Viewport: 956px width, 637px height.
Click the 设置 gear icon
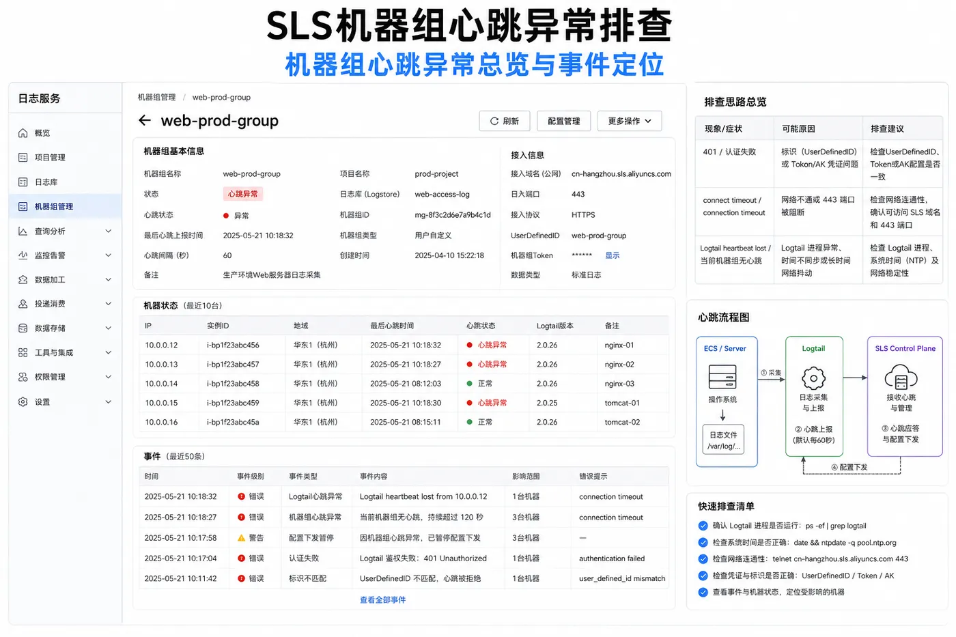(x=23, y=402)
